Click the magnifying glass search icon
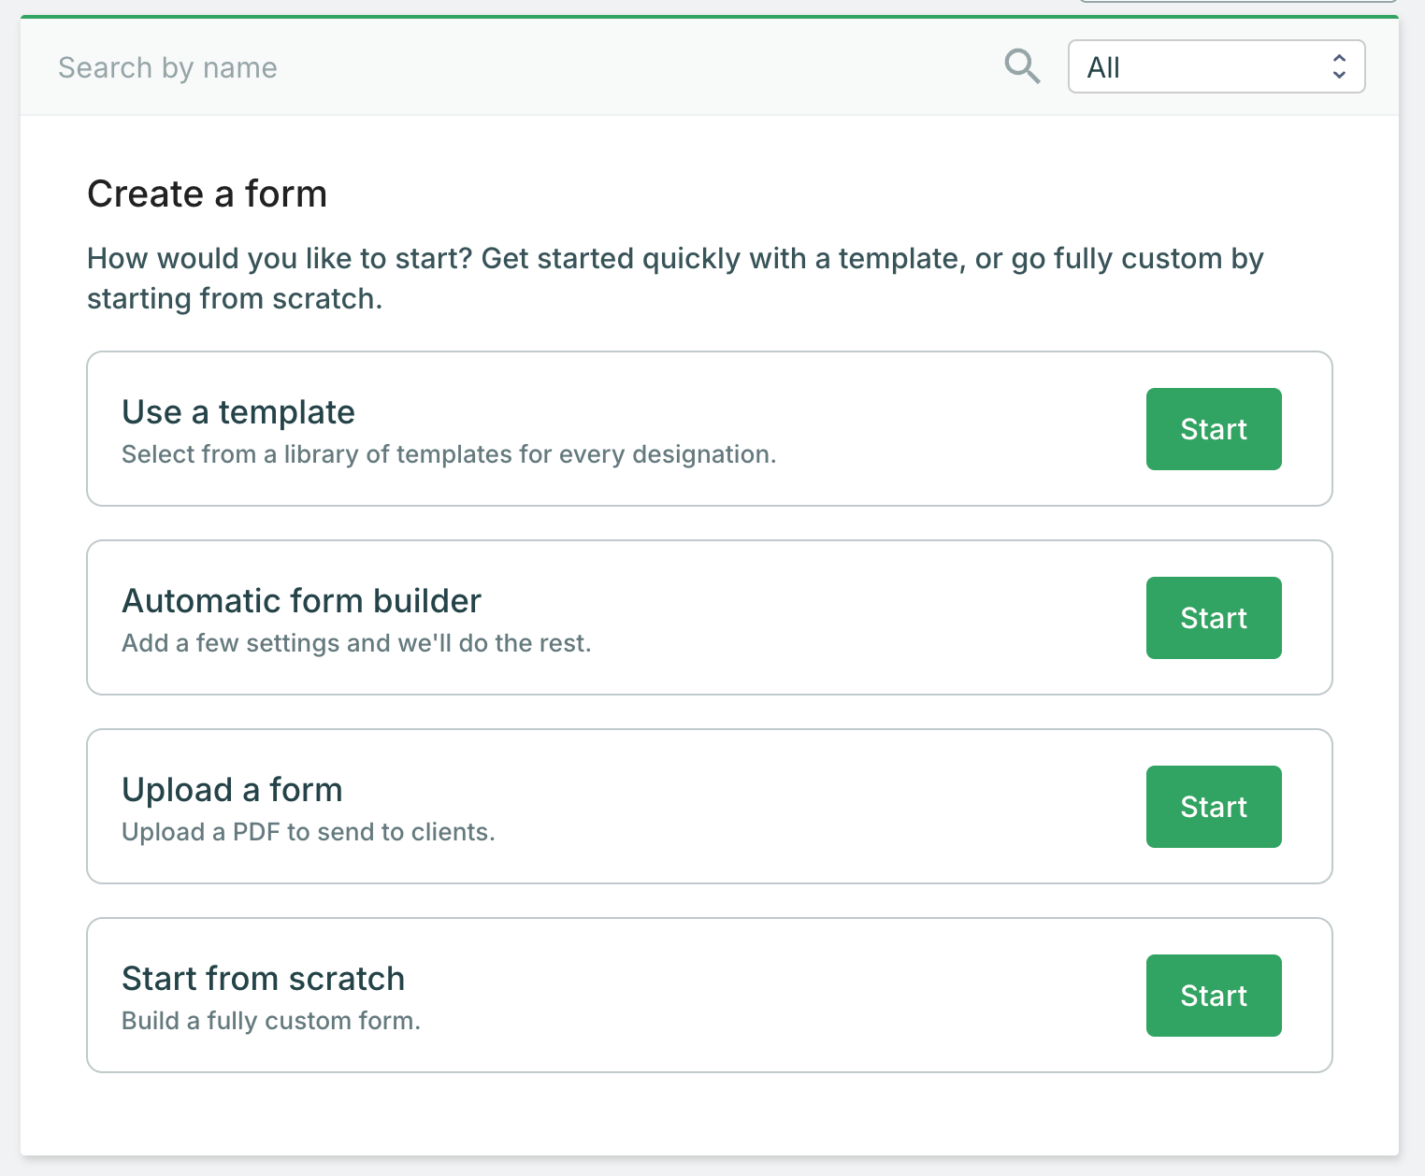Viewport: 1425px width, 1176px height. click(x=1022, y=66)
